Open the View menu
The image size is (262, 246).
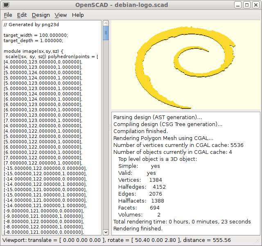click(x=61, y=15)
